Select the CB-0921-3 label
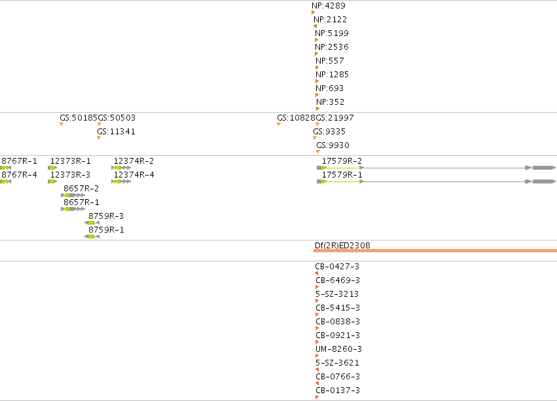Viewport: 557px width, 401px height. [x=338, y=335]
